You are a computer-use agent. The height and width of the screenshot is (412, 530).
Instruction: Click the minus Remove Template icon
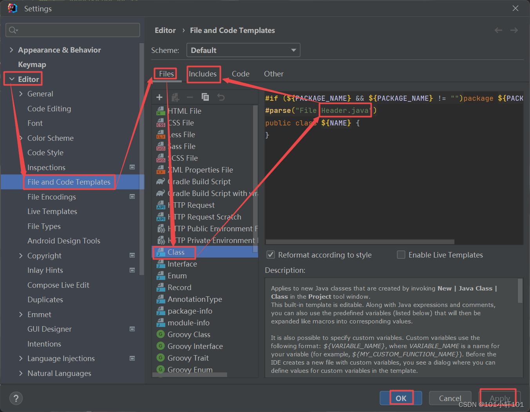[190, 97]
